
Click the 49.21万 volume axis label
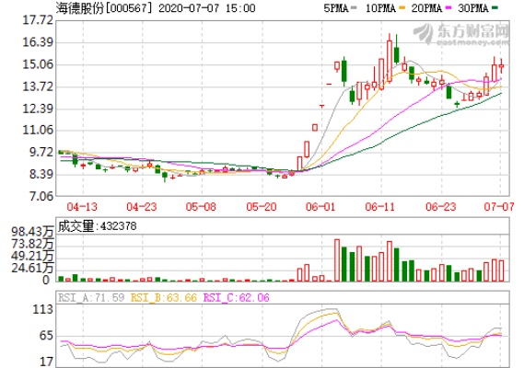tap(32, 256)
